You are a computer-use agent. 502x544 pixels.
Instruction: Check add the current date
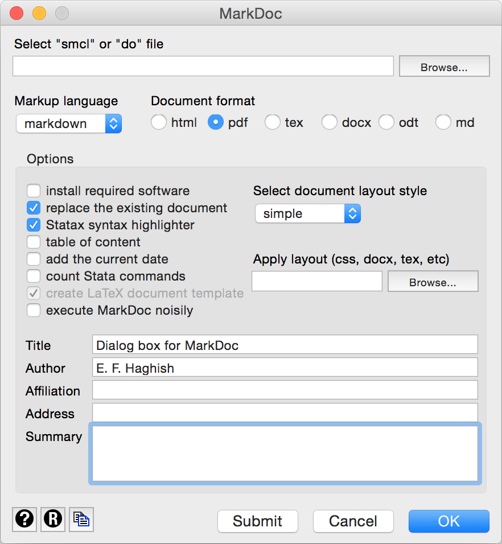[34, 259]
